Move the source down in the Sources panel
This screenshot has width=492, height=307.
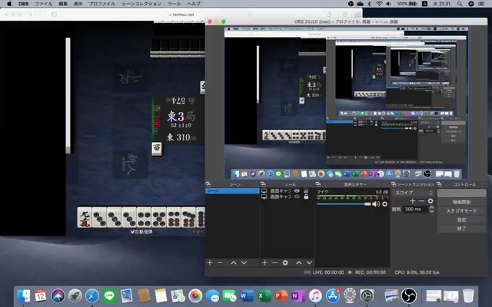coord(309,262)
